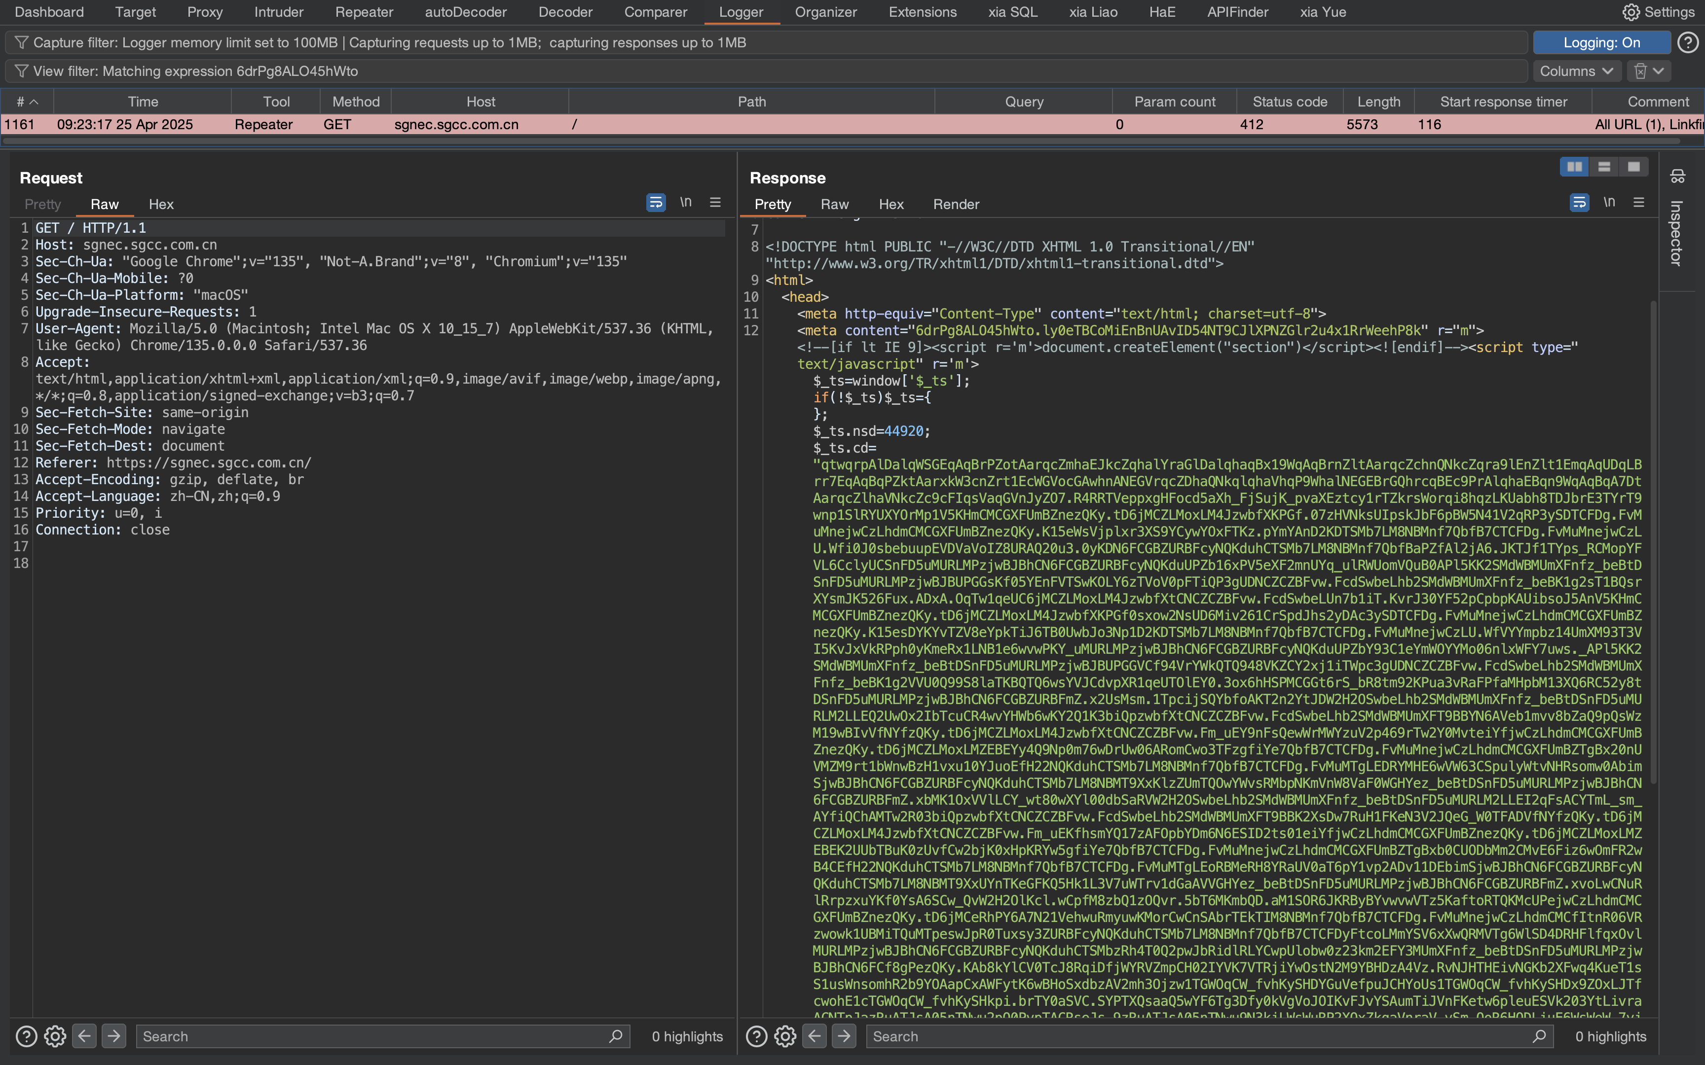Click Response search settings gear icon
Viewport: 1705px width, 1065px height.
(x=785, y=1036)
